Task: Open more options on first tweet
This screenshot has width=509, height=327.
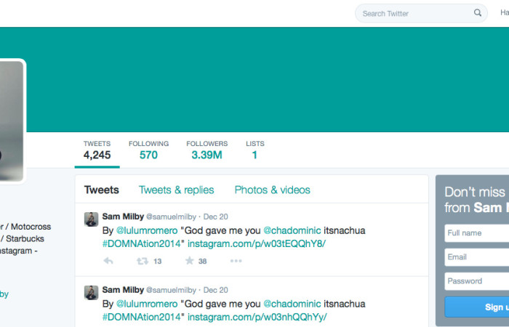Action: (x=236, y=261)
